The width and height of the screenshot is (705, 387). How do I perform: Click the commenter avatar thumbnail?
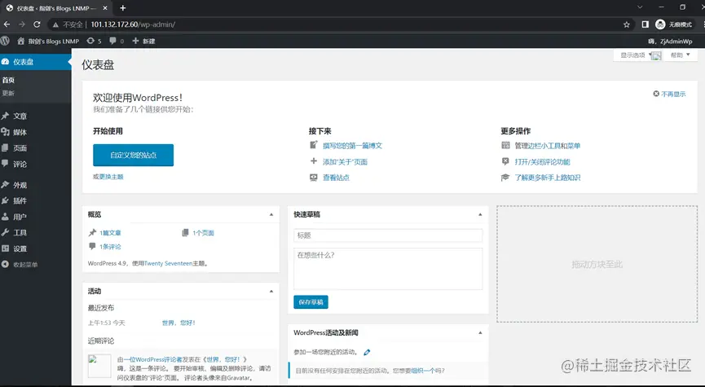[x=99, y=366]
